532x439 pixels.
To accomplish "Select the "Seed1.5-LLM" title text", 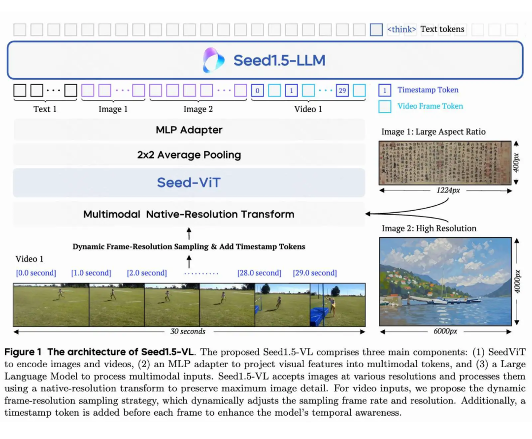I will coord(280,61).
